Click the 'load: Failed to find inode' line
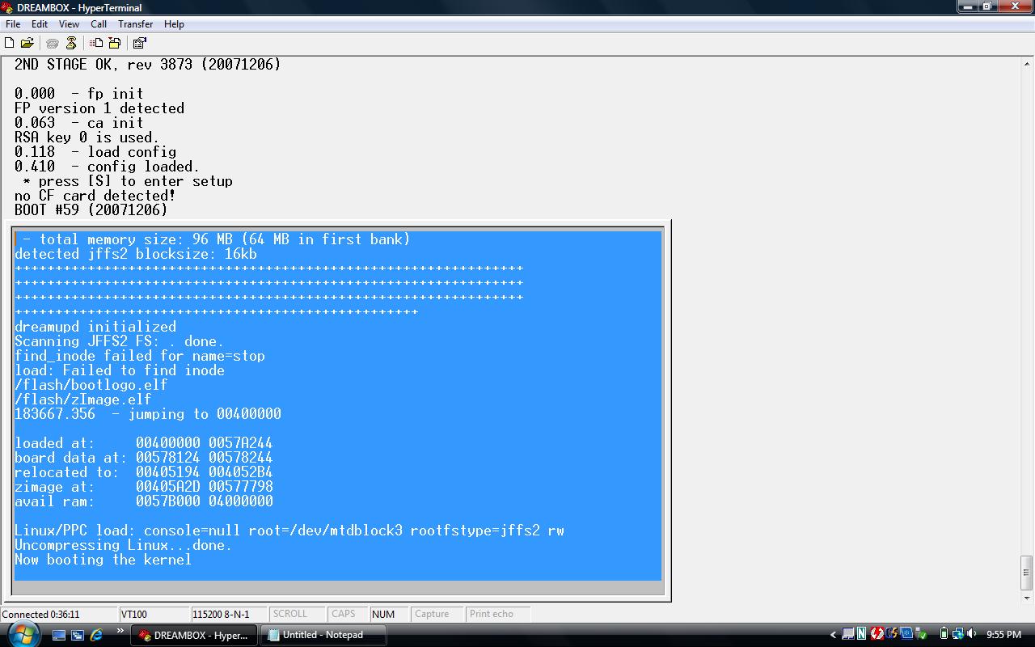 [119, 370]
